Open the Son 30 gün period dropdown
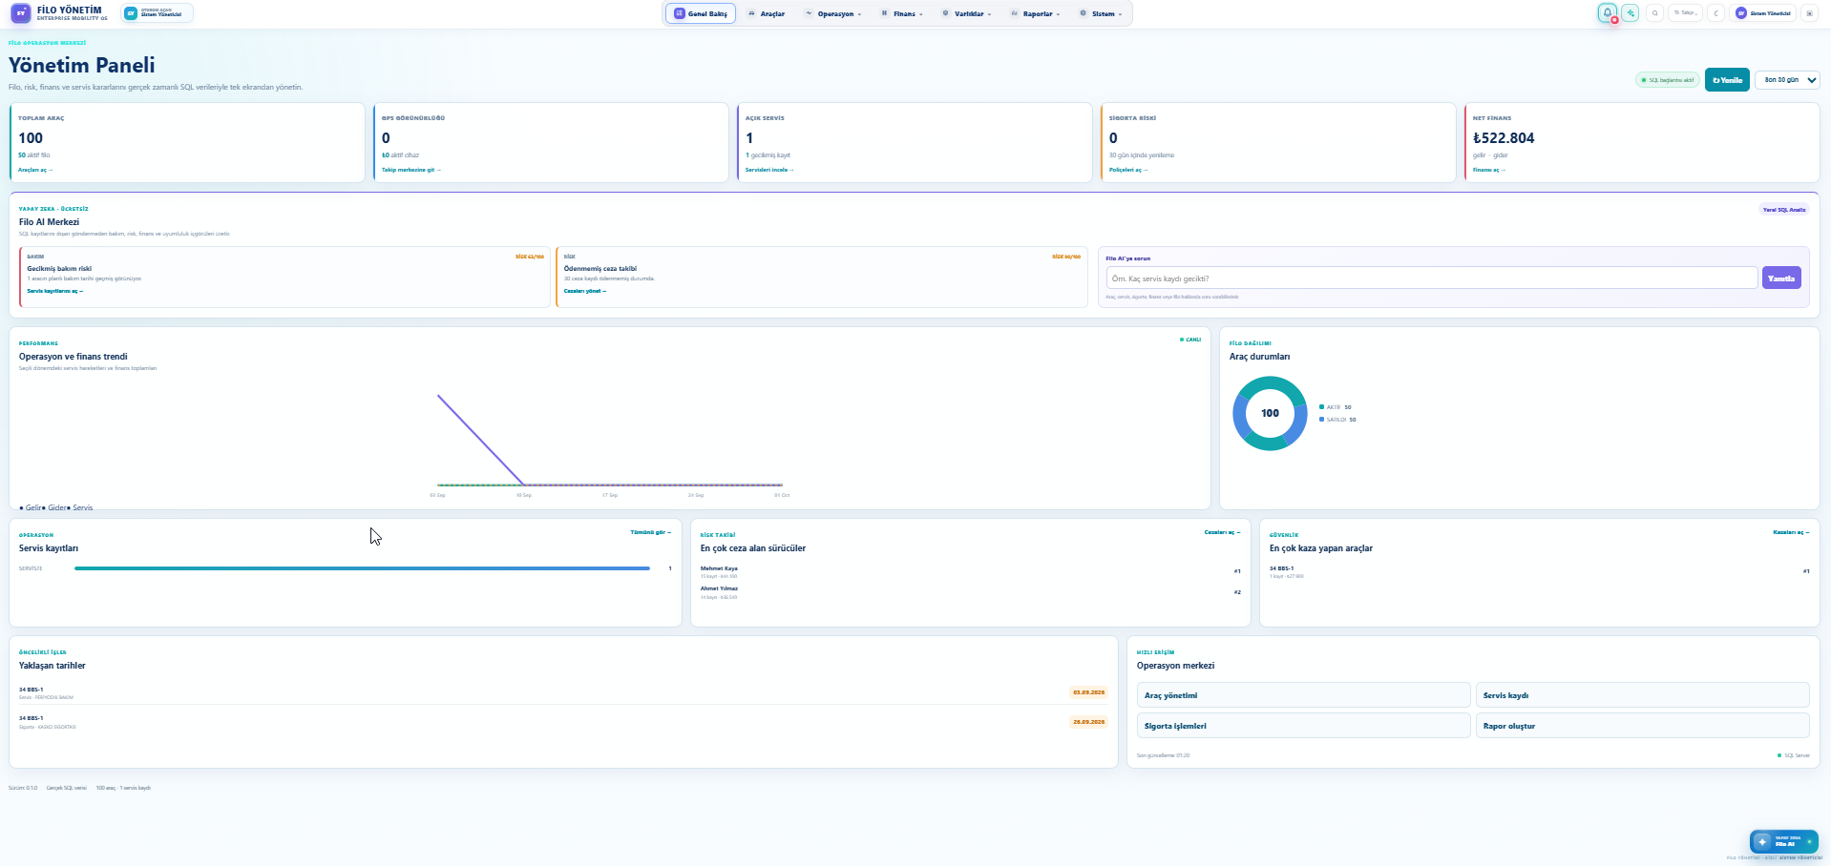Image resolution: width=1831 pixels, height=866 pixels. [x=1787, y=80]
